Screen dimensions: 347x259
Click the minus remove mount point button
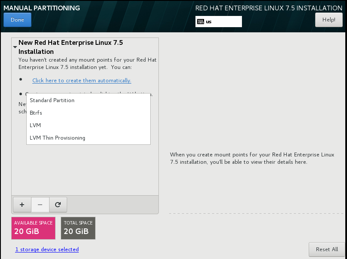(40, 205)
